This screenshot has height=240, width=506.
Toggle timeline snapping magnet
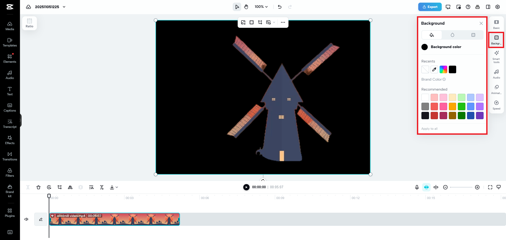(x=426, y=187)
